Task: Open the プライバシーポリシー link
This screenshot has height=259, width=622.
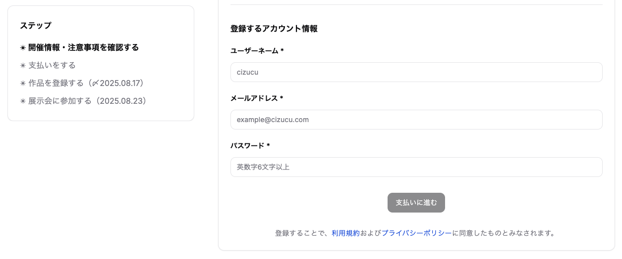Action: pos(417,233)
